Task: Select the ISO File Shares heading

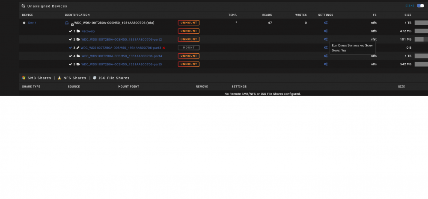Action: point(114,78)
